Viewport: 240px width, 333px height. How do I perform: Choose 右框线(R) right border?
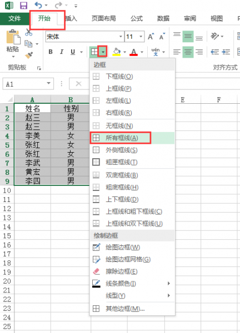[x=132, y=113]
